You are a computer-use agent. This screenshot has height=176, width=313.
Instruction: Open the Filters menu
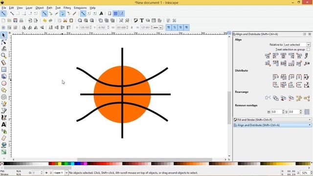(67, 8)
